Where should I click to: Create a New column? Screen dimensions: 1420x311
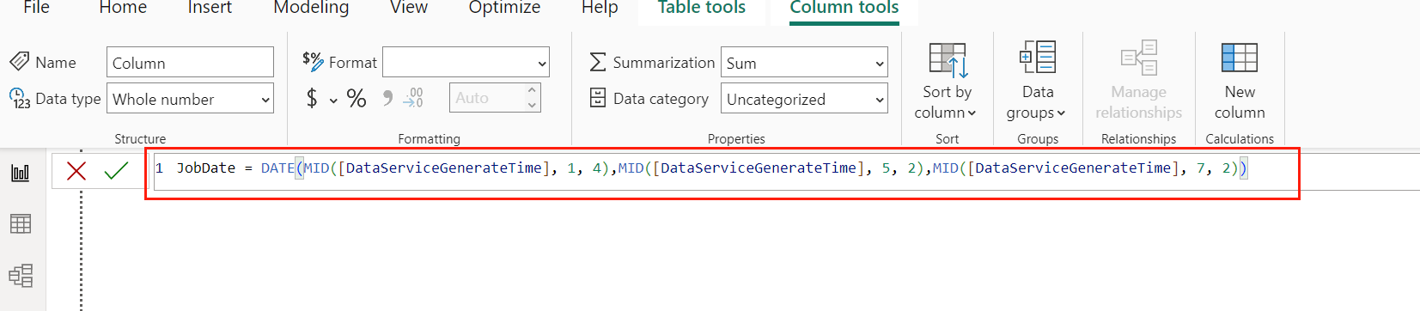point(1240,82)
